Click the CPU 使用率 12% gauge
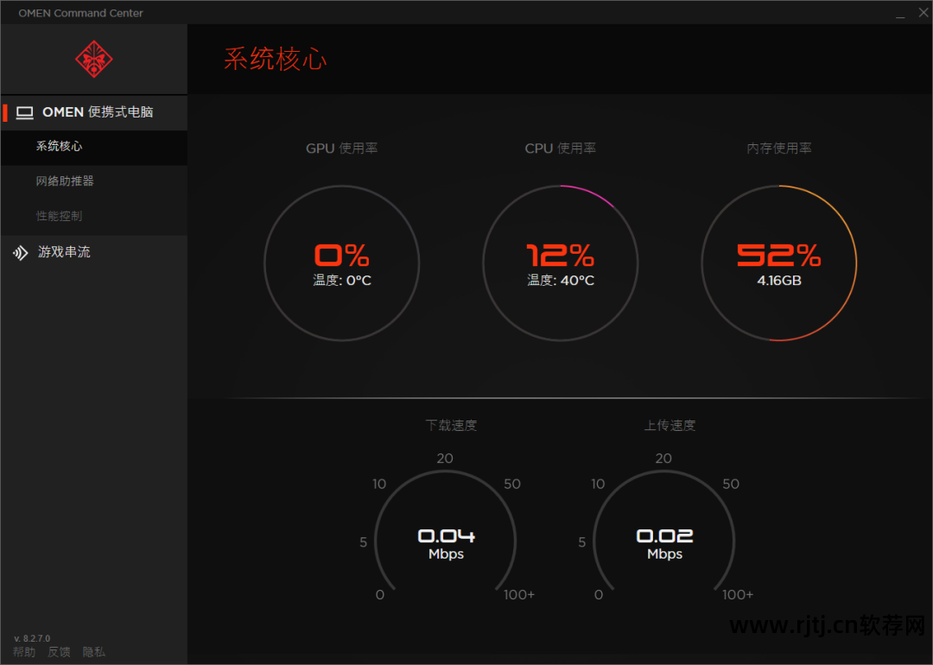The image size is (933, 665). click(561, 263)
